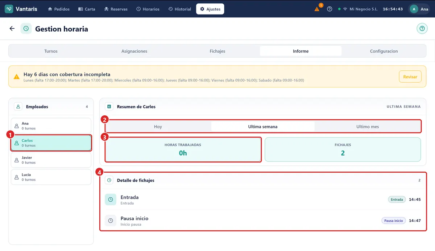This screenshot has height=251, width=435.
Task: Open Horarios from the top menu
Action: click(x=148, y=9)
